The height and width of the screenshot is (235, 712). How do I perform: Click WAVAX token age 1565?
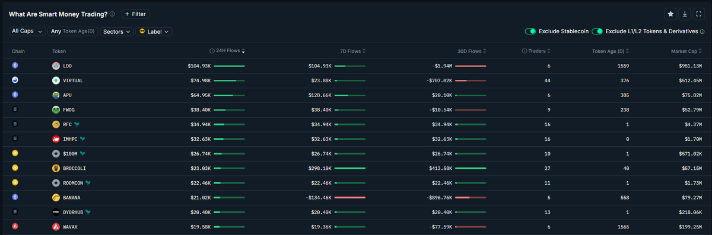click(x=623, y=227)
